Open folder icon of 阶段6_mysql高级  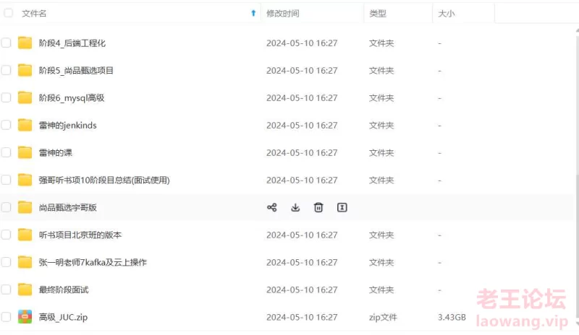tap(25, 97)
